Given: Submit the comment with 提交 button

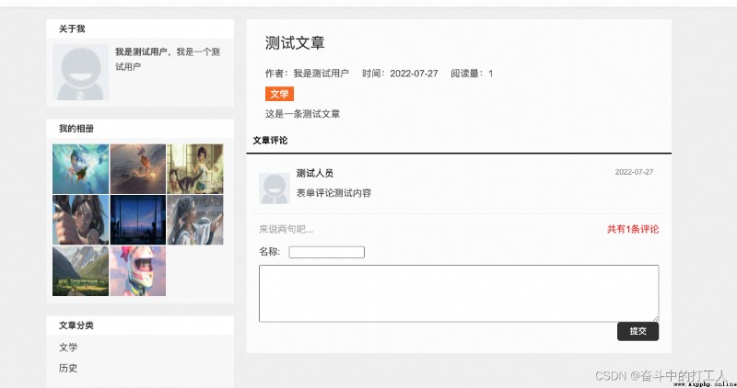Looking at the screenshot, I should point(638,331).
